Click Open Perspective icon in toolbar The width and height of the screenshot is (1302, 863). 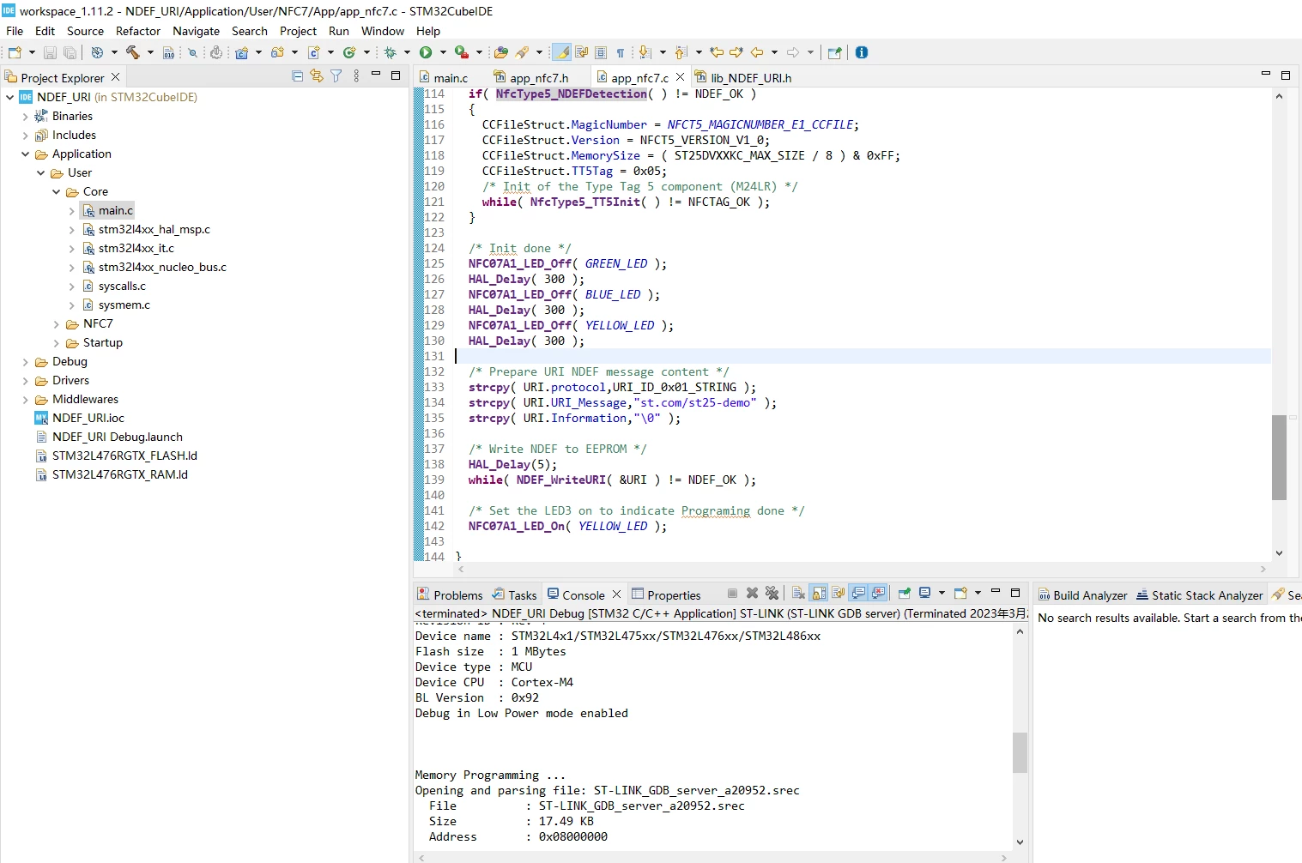click(834, 52)
